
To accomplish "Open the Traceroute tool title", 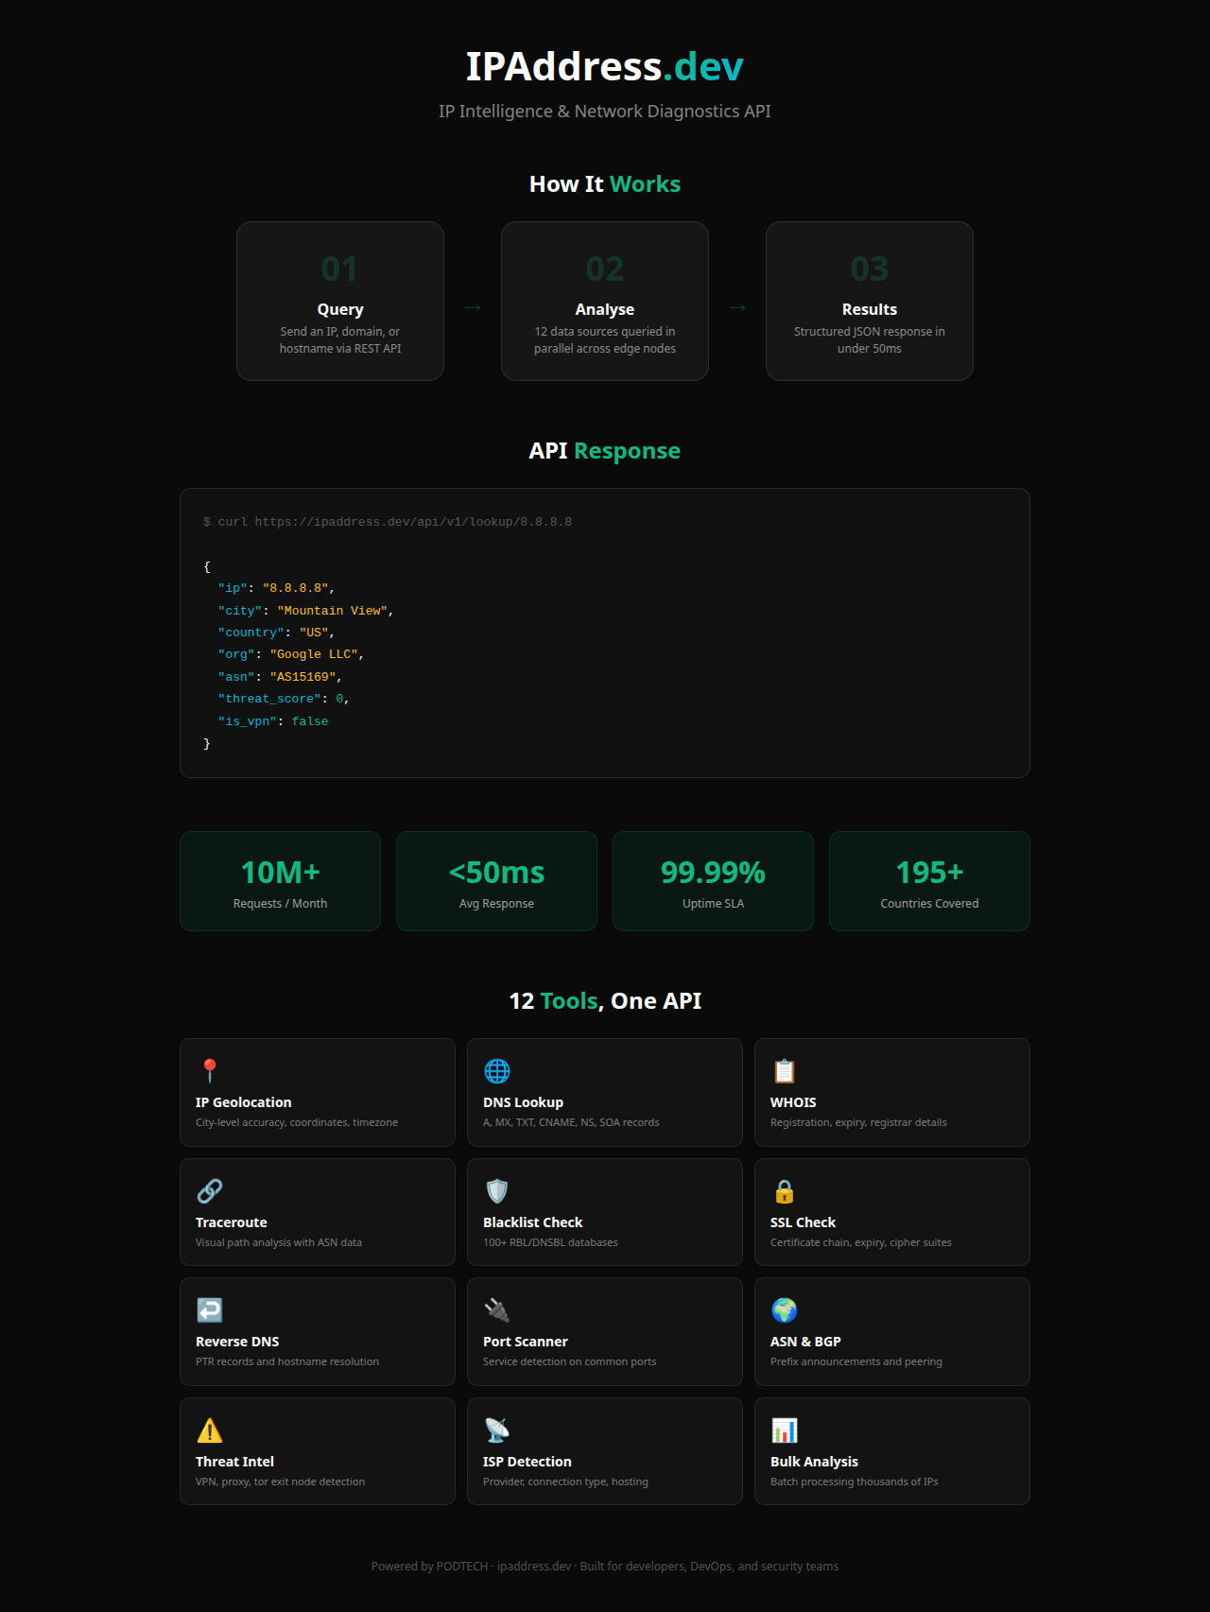I will (232, 1222).
